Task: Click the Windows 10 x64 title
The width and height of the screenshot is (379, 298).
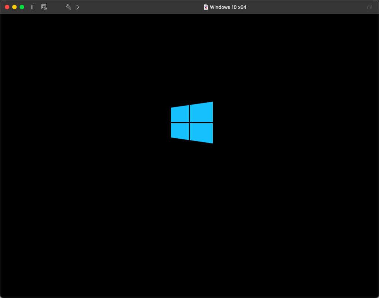Action: [x=228, y=7]
